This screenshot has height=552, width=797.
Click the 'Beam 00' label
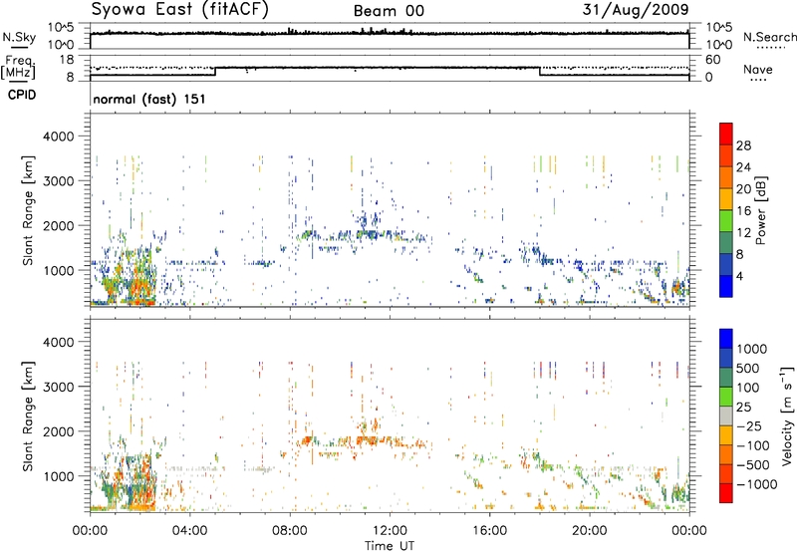point(389,11)
